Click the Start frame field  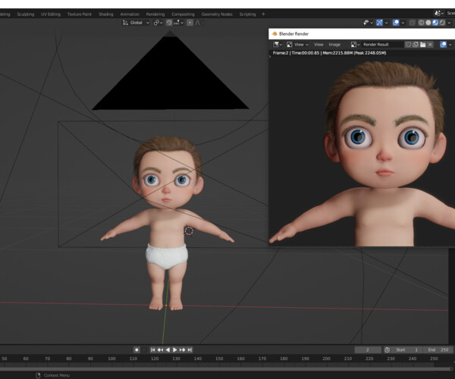pos(406,349)
